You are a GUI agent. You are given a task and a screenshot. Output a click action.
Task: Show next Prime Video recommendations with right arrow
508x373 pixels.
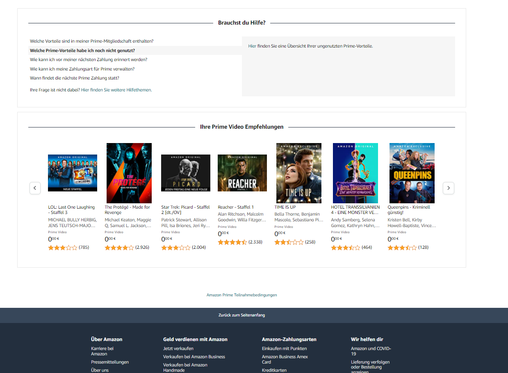(449, 188)
